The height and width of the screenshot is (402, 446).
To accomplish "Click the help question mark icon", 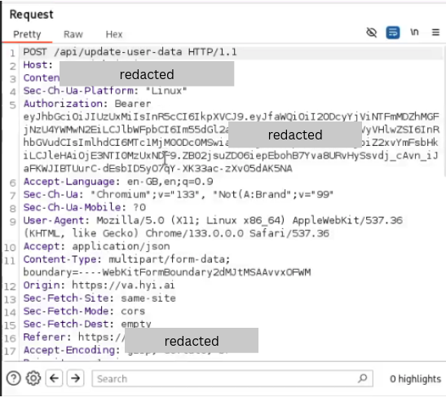I will tap(13, 378).
